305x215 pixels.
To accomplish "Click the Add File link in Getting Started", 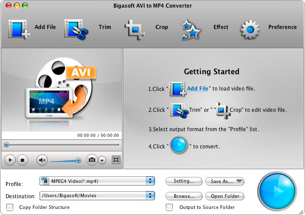I will [x=198, y=88].
